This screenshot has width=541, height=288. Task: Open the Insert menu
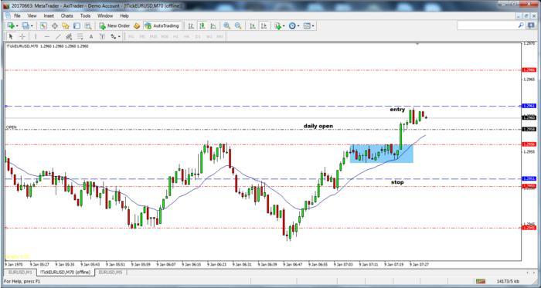tap(49, 16)
